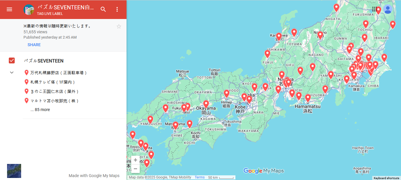The image size is (401, 180).
Task: Click the Google My Maps logo
Action: point(264,171)
